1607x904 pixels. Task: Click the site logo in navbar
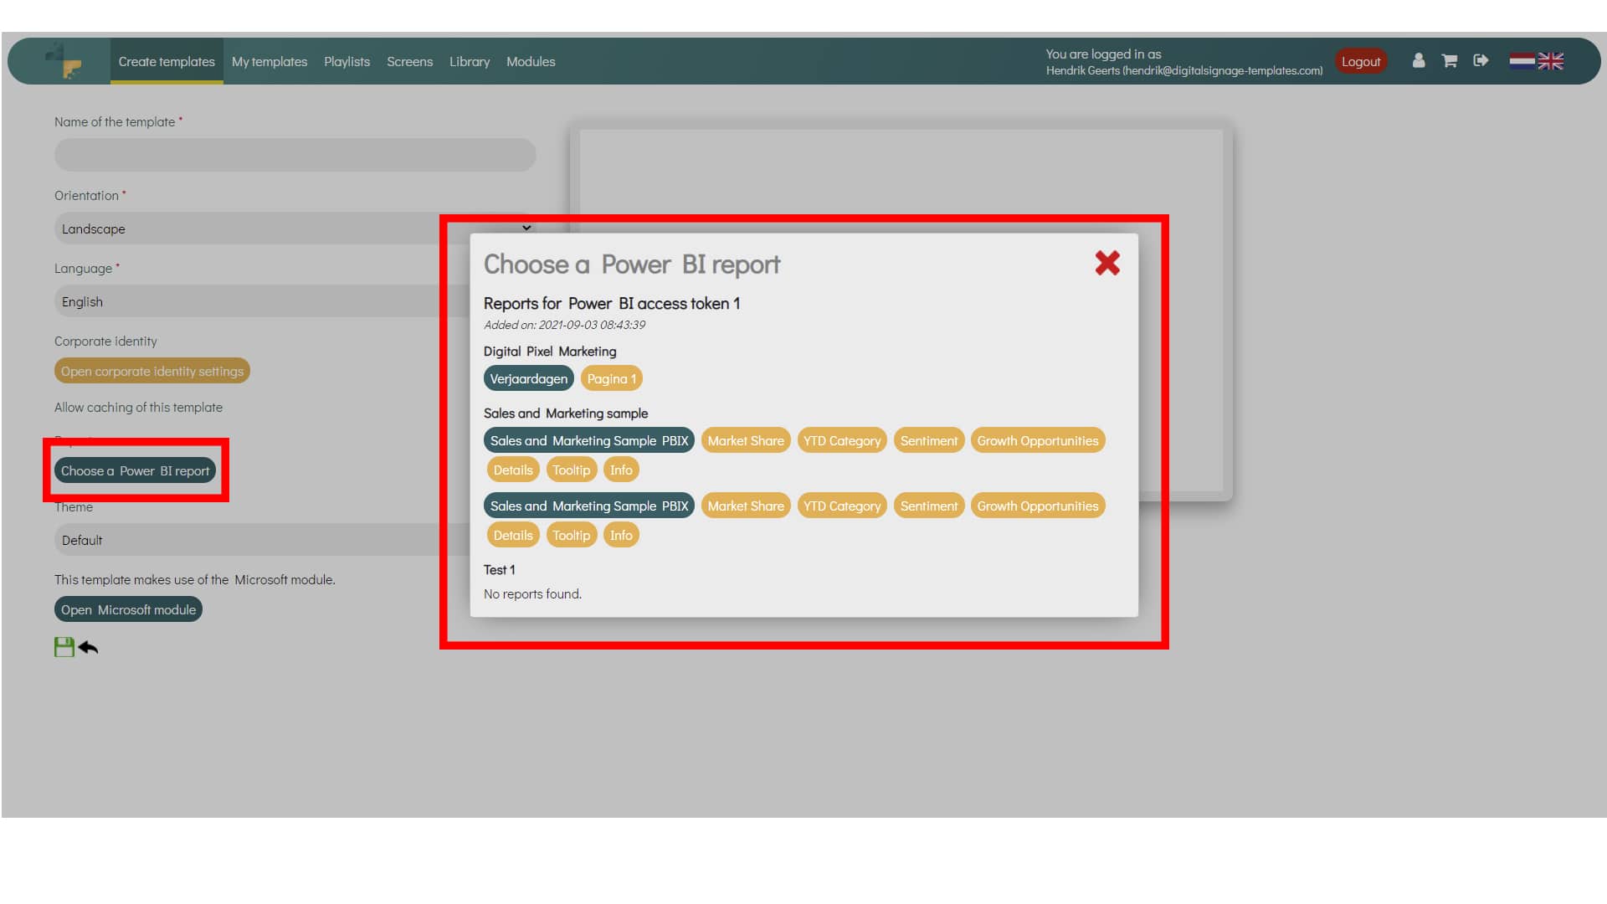point(64,61)
